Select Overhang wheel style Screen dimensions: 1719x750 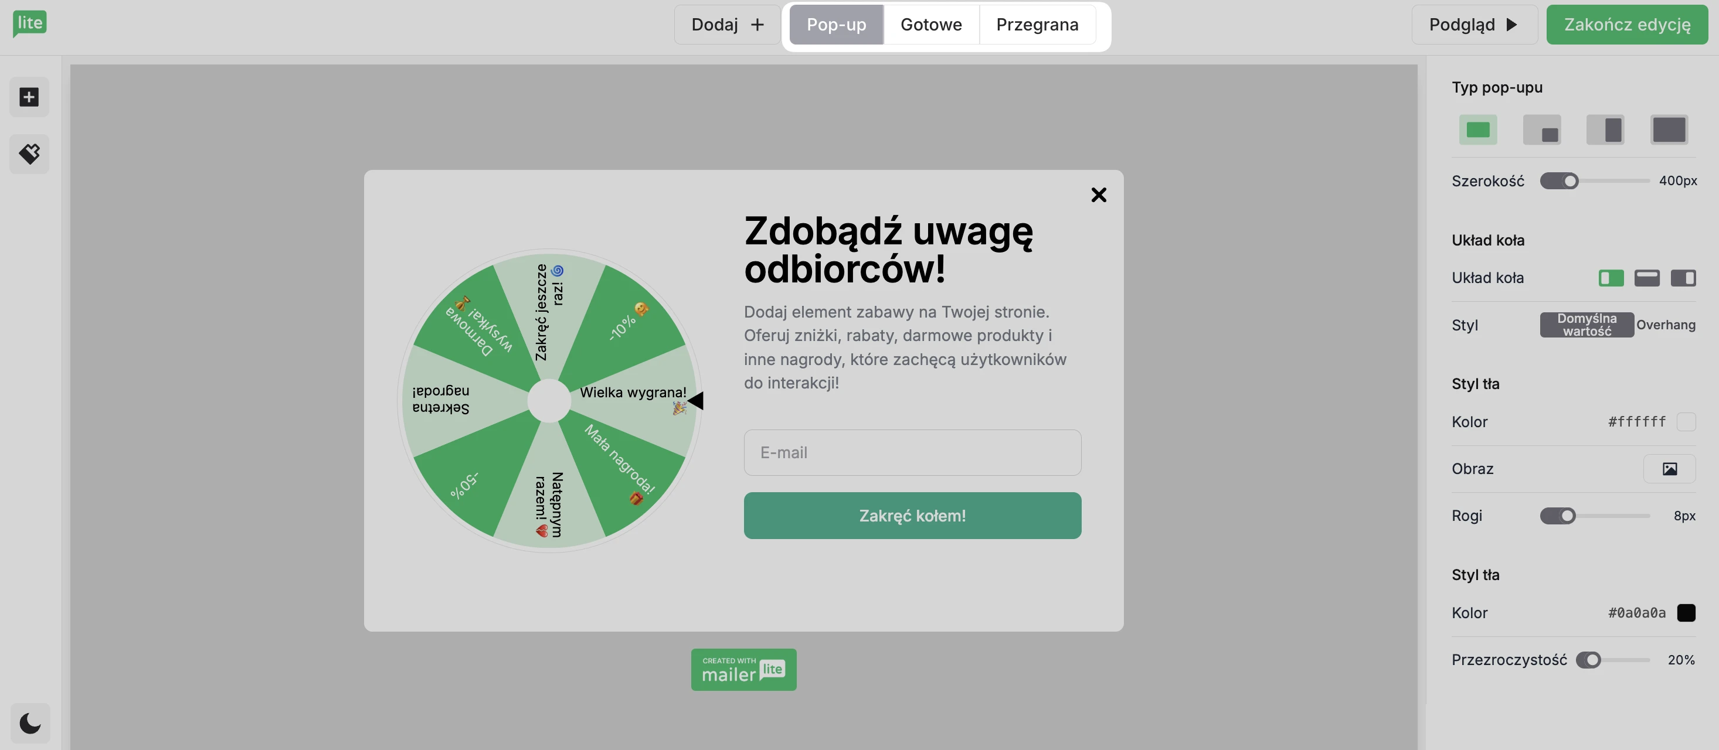tap(1666, 325)
